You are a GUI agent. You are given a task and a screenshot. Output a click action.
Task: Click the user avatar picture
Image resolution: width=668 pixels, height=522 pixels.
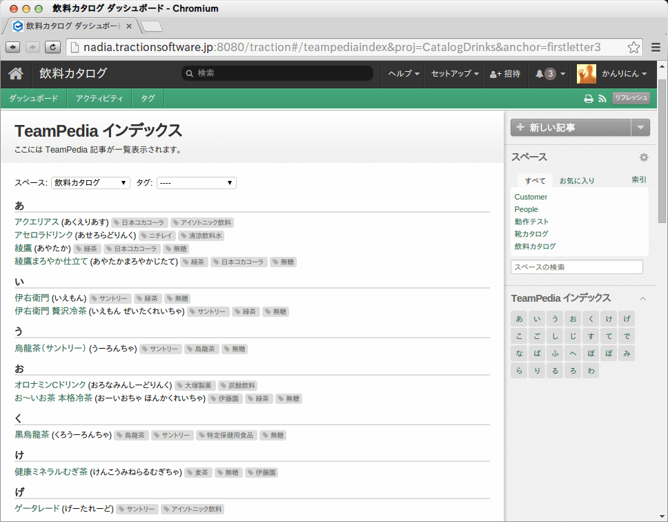click(586, 74)
